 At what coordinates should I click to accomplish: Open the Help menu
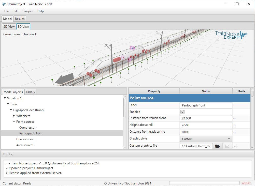click(40, 11)
